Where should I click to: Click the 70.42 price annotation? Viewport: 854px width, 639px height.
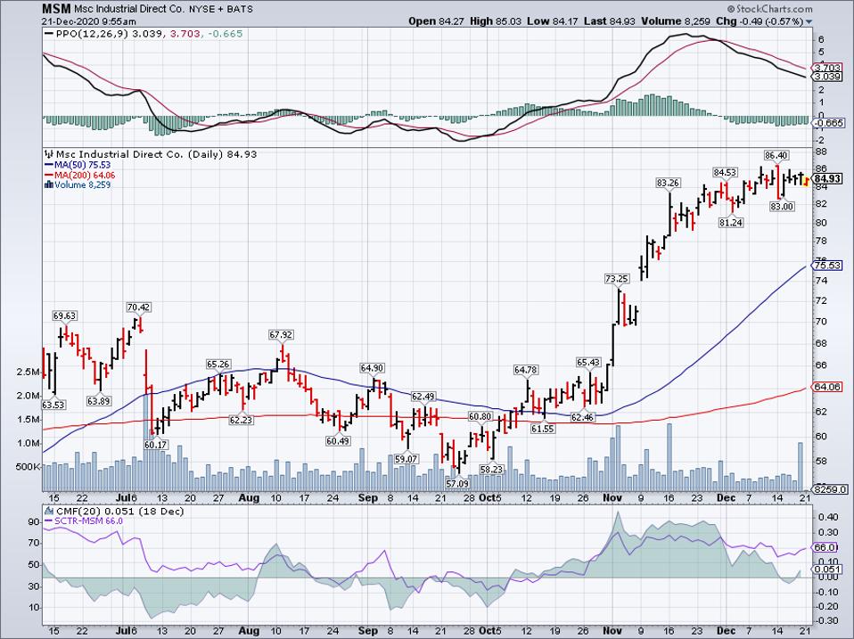(138, 307)
